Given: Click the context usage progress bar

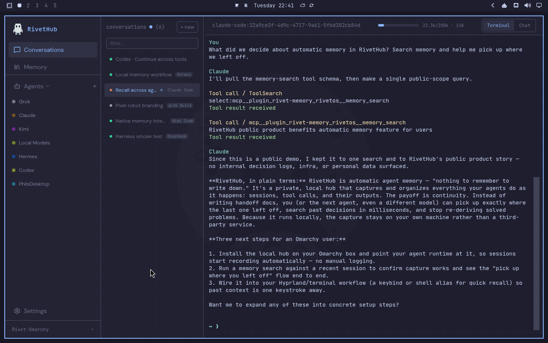Looking at the screenshot, I should click(x=398, y=25).
